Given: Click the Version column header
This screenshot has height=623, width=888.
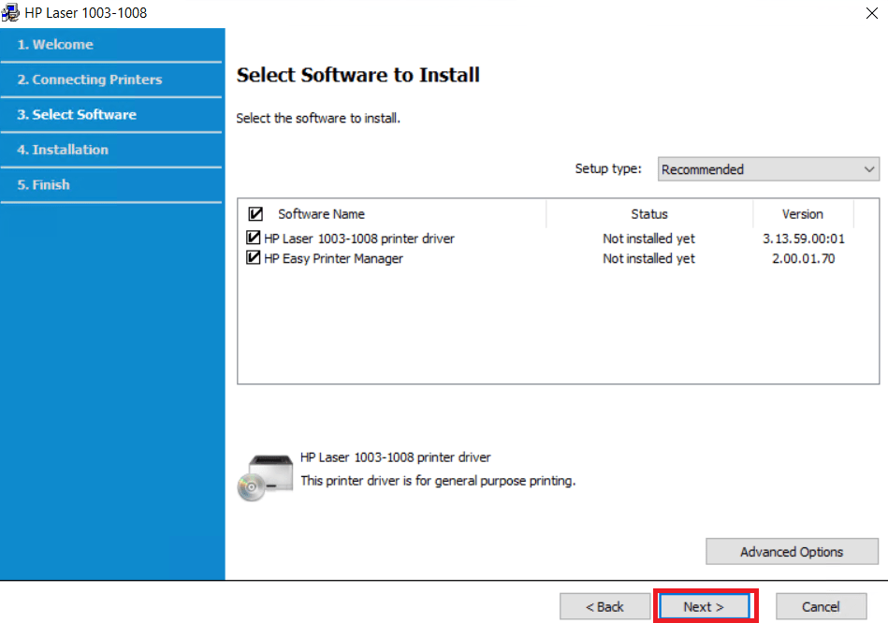Looking at the screenshot, I should pos(802,214).
